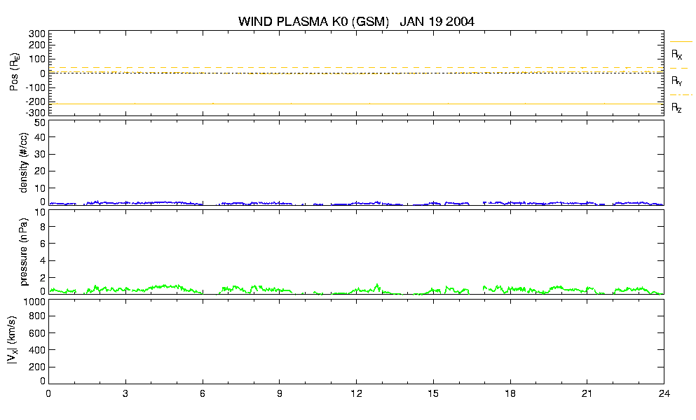Click the 12 hour tick label on x-axis
The height and width of the screenshot is (420, 696).
tap(357, 393)
